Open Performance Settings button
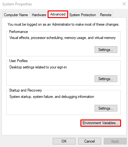 106,49
